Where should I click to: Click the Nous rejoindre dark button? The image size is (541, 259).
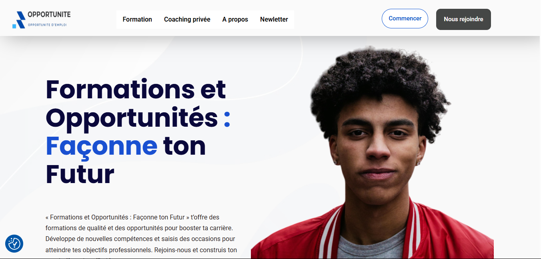point(463,19)
